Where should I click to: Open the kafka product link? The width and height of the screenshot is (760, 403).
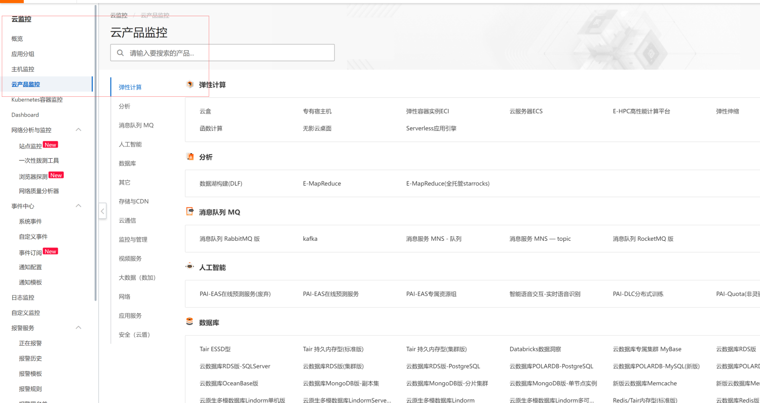(x=310, y=238)
